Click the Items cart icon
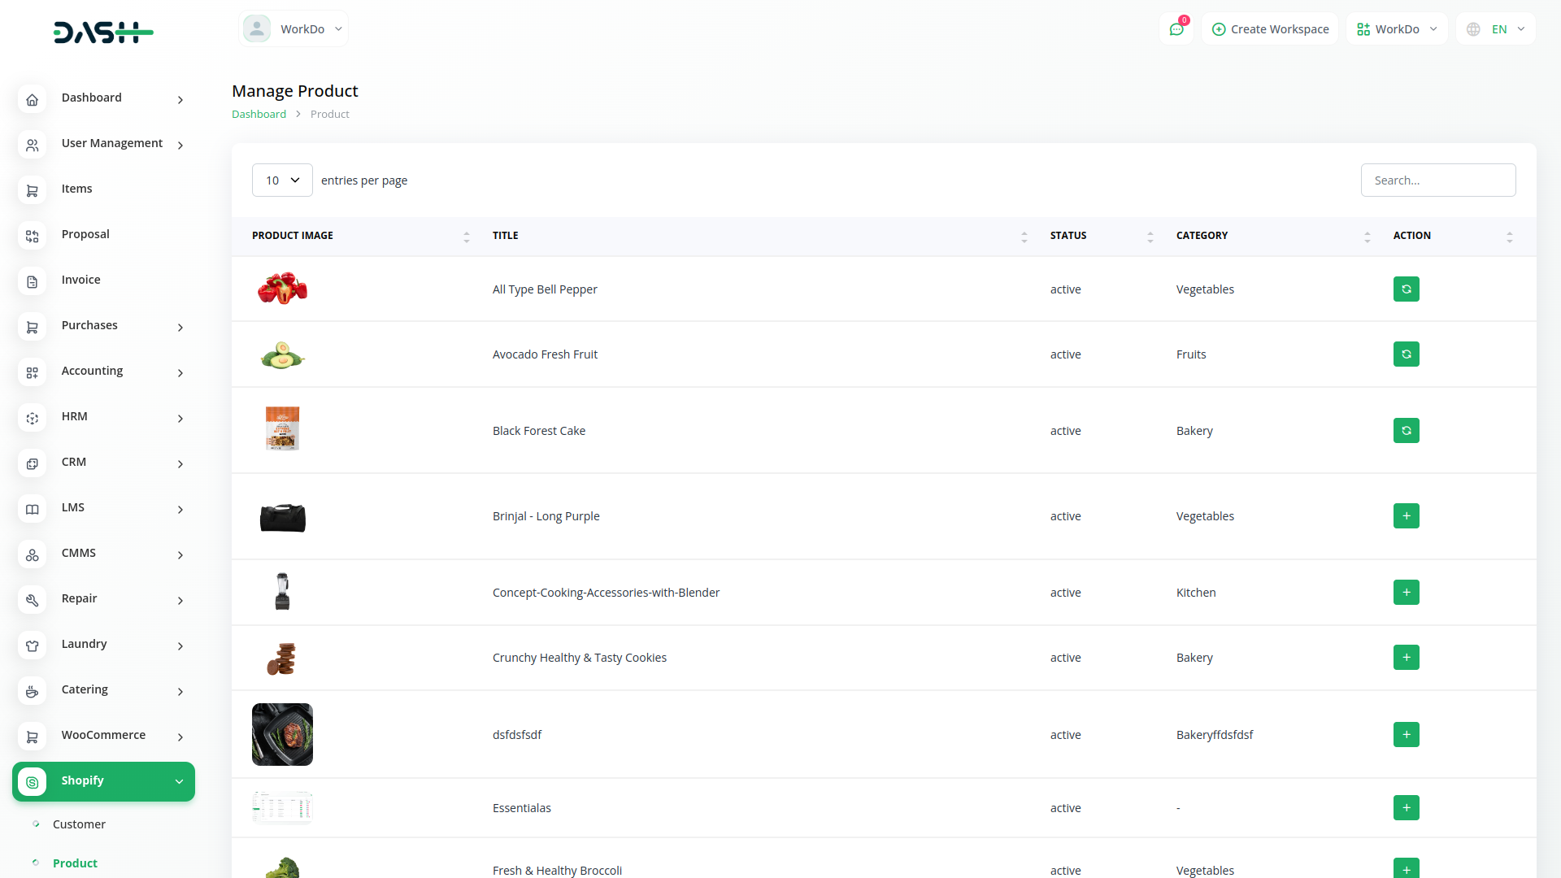This screenshot has height=878, width=1561. pyautogui.click(x=33, y=191)
